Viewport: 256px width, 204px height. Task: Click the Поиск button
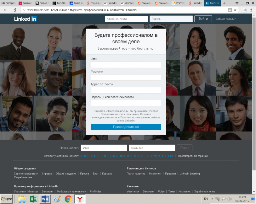184,148
